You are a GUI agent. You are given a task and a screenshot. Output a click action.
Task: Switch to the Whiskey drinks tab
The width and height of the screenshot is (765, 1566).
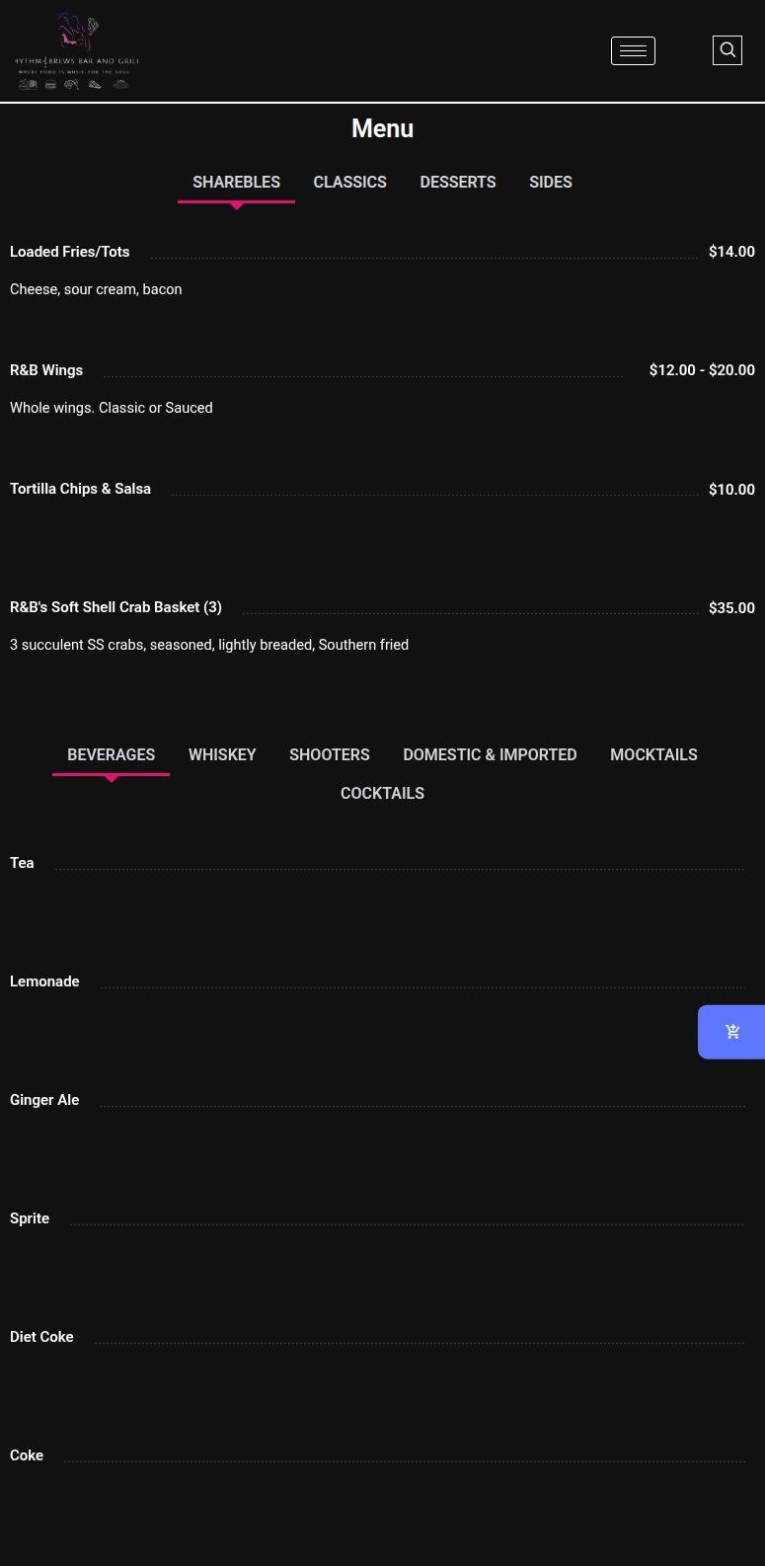pos(222,755)
